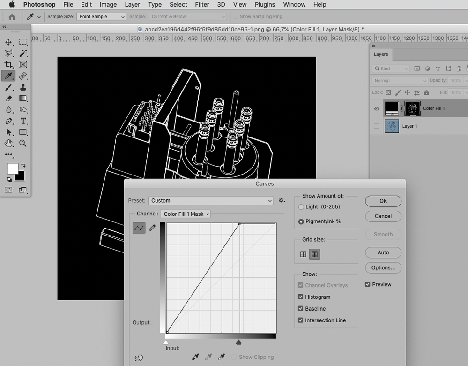
Task: Click OK in the Curves dialog
Action: tap(383, 201)
